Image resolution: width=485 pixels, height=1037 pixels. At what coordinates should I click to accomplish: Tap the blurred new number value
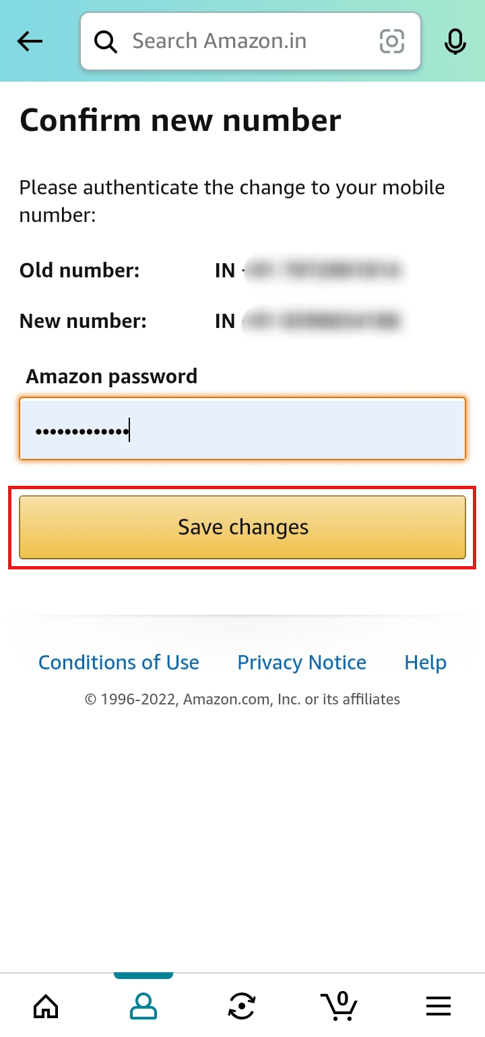(x=323, y=320)
